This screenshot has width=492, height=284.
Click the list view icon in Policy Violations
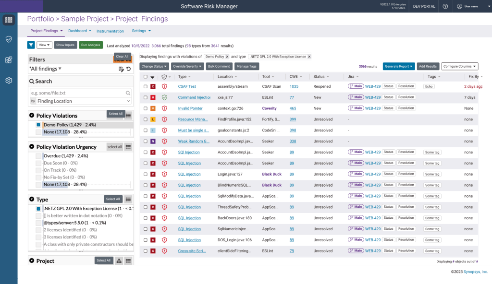click(x=128, y=114)
